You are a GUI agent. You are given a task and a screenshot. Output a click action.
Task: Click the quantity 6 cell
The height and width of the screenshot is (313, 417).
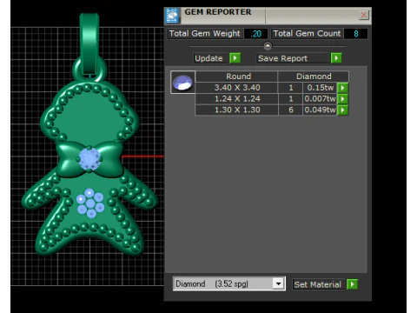click(x=291, y=110)
